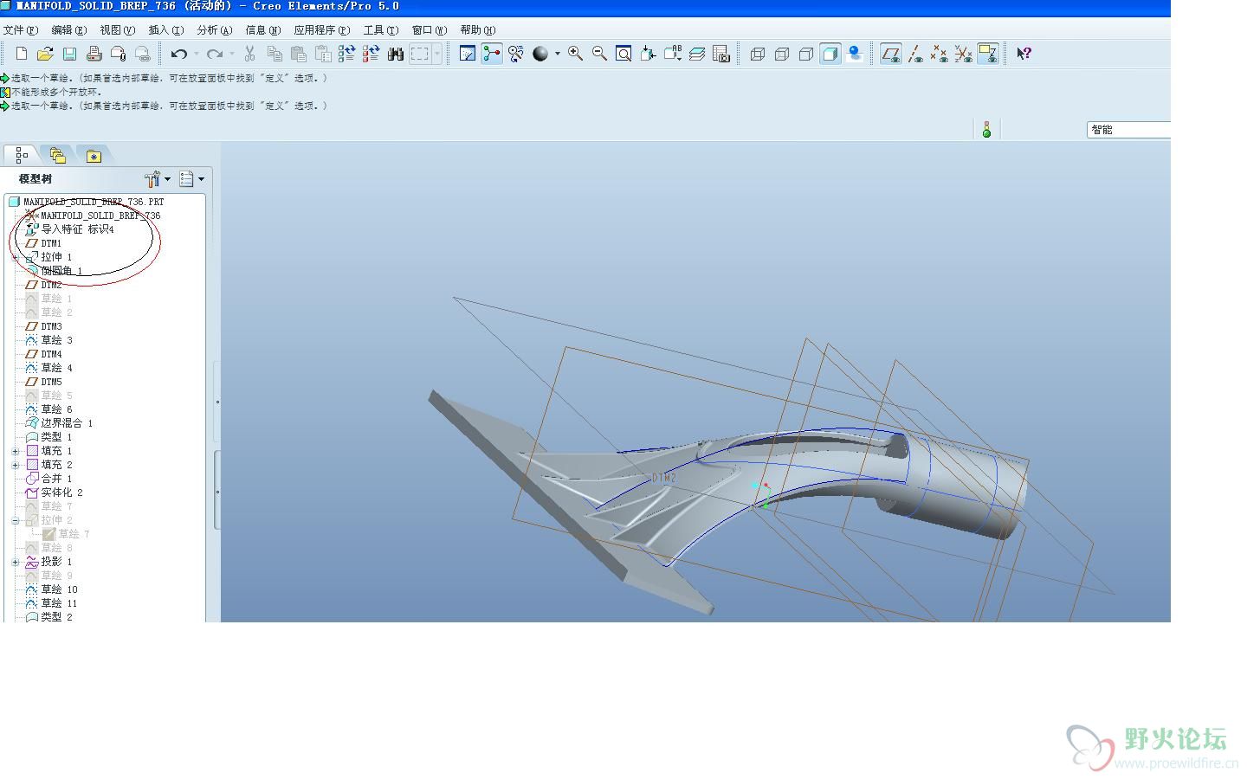Open the 文件 menu
This screenshot has height=779, width=1247.
[20, 29]
